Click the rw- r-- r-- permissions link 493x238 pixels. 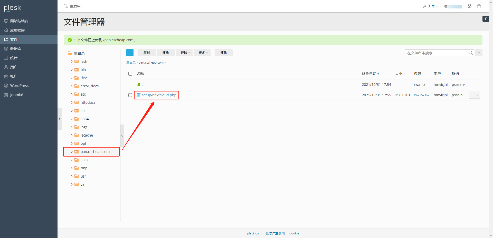(x=421, y=95)
